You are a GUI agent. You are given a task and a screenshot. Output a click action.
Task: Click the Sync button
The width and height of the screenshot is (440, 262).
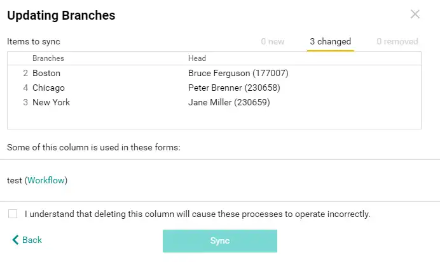click(x=220, y=241)
